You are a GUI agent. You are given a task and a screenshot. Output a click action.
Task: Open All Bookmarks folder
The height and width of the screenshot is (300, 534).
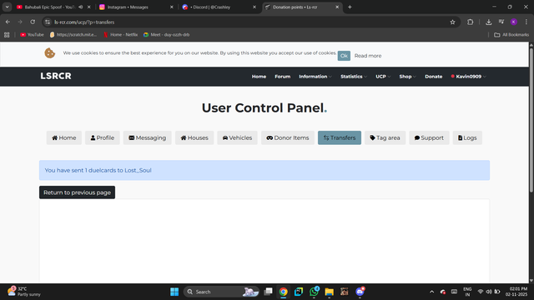[511, 35]
